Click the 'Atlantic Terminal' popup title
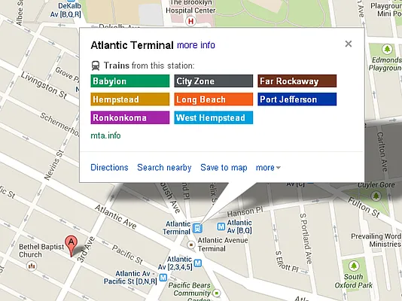The width and height of the screenshot is (402, 301). [132, 45]
